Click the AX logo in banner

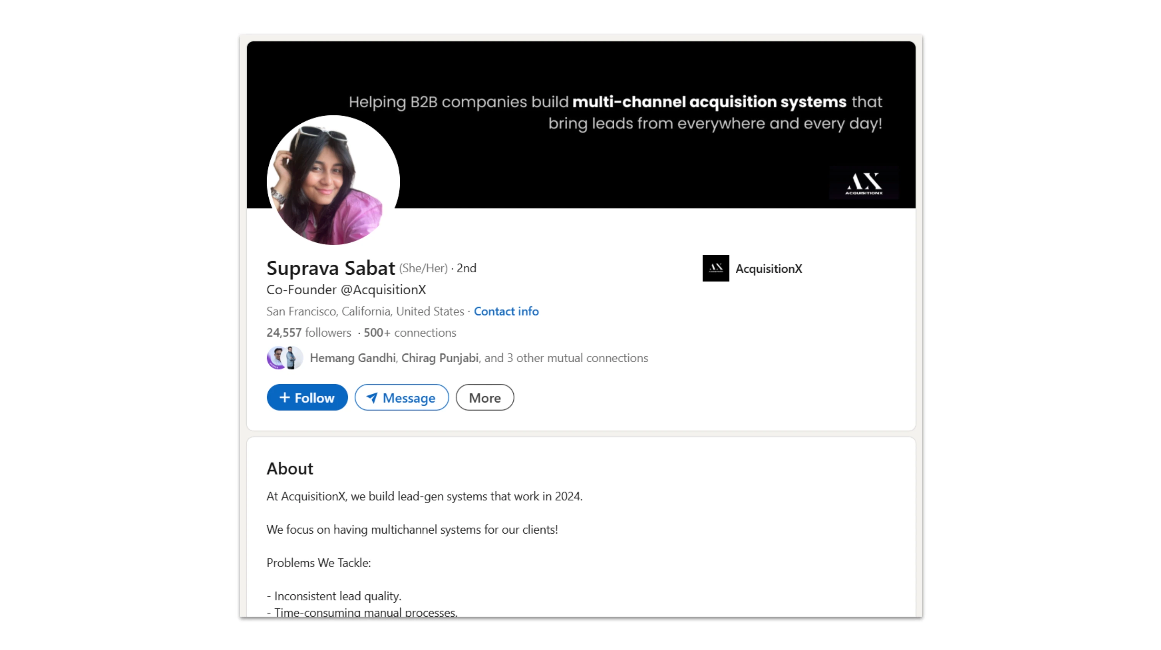[x=863, y=183]
